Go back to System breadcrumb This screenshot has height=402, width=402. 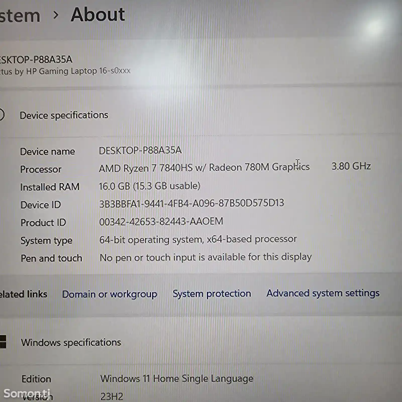coord(20,16)
